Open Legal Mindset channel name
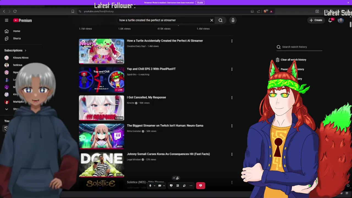The image size is (352, 198). tap(134, 159)
